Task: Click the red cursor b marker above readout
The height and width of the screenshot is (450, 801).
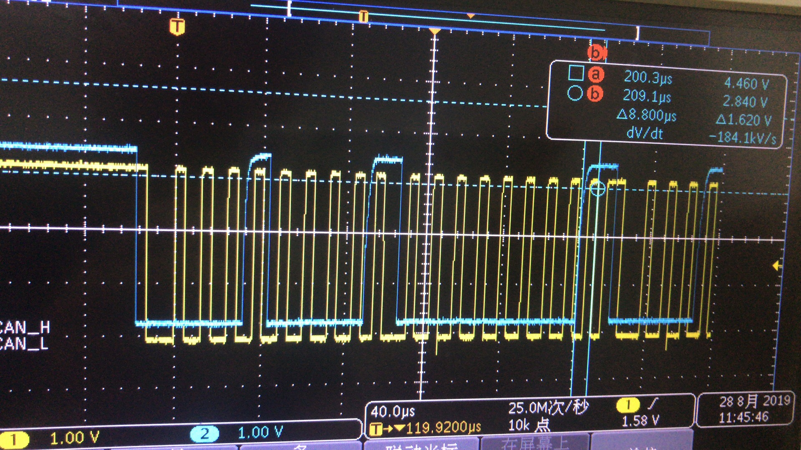Action: pyautogui.click(x=597, y=53)
